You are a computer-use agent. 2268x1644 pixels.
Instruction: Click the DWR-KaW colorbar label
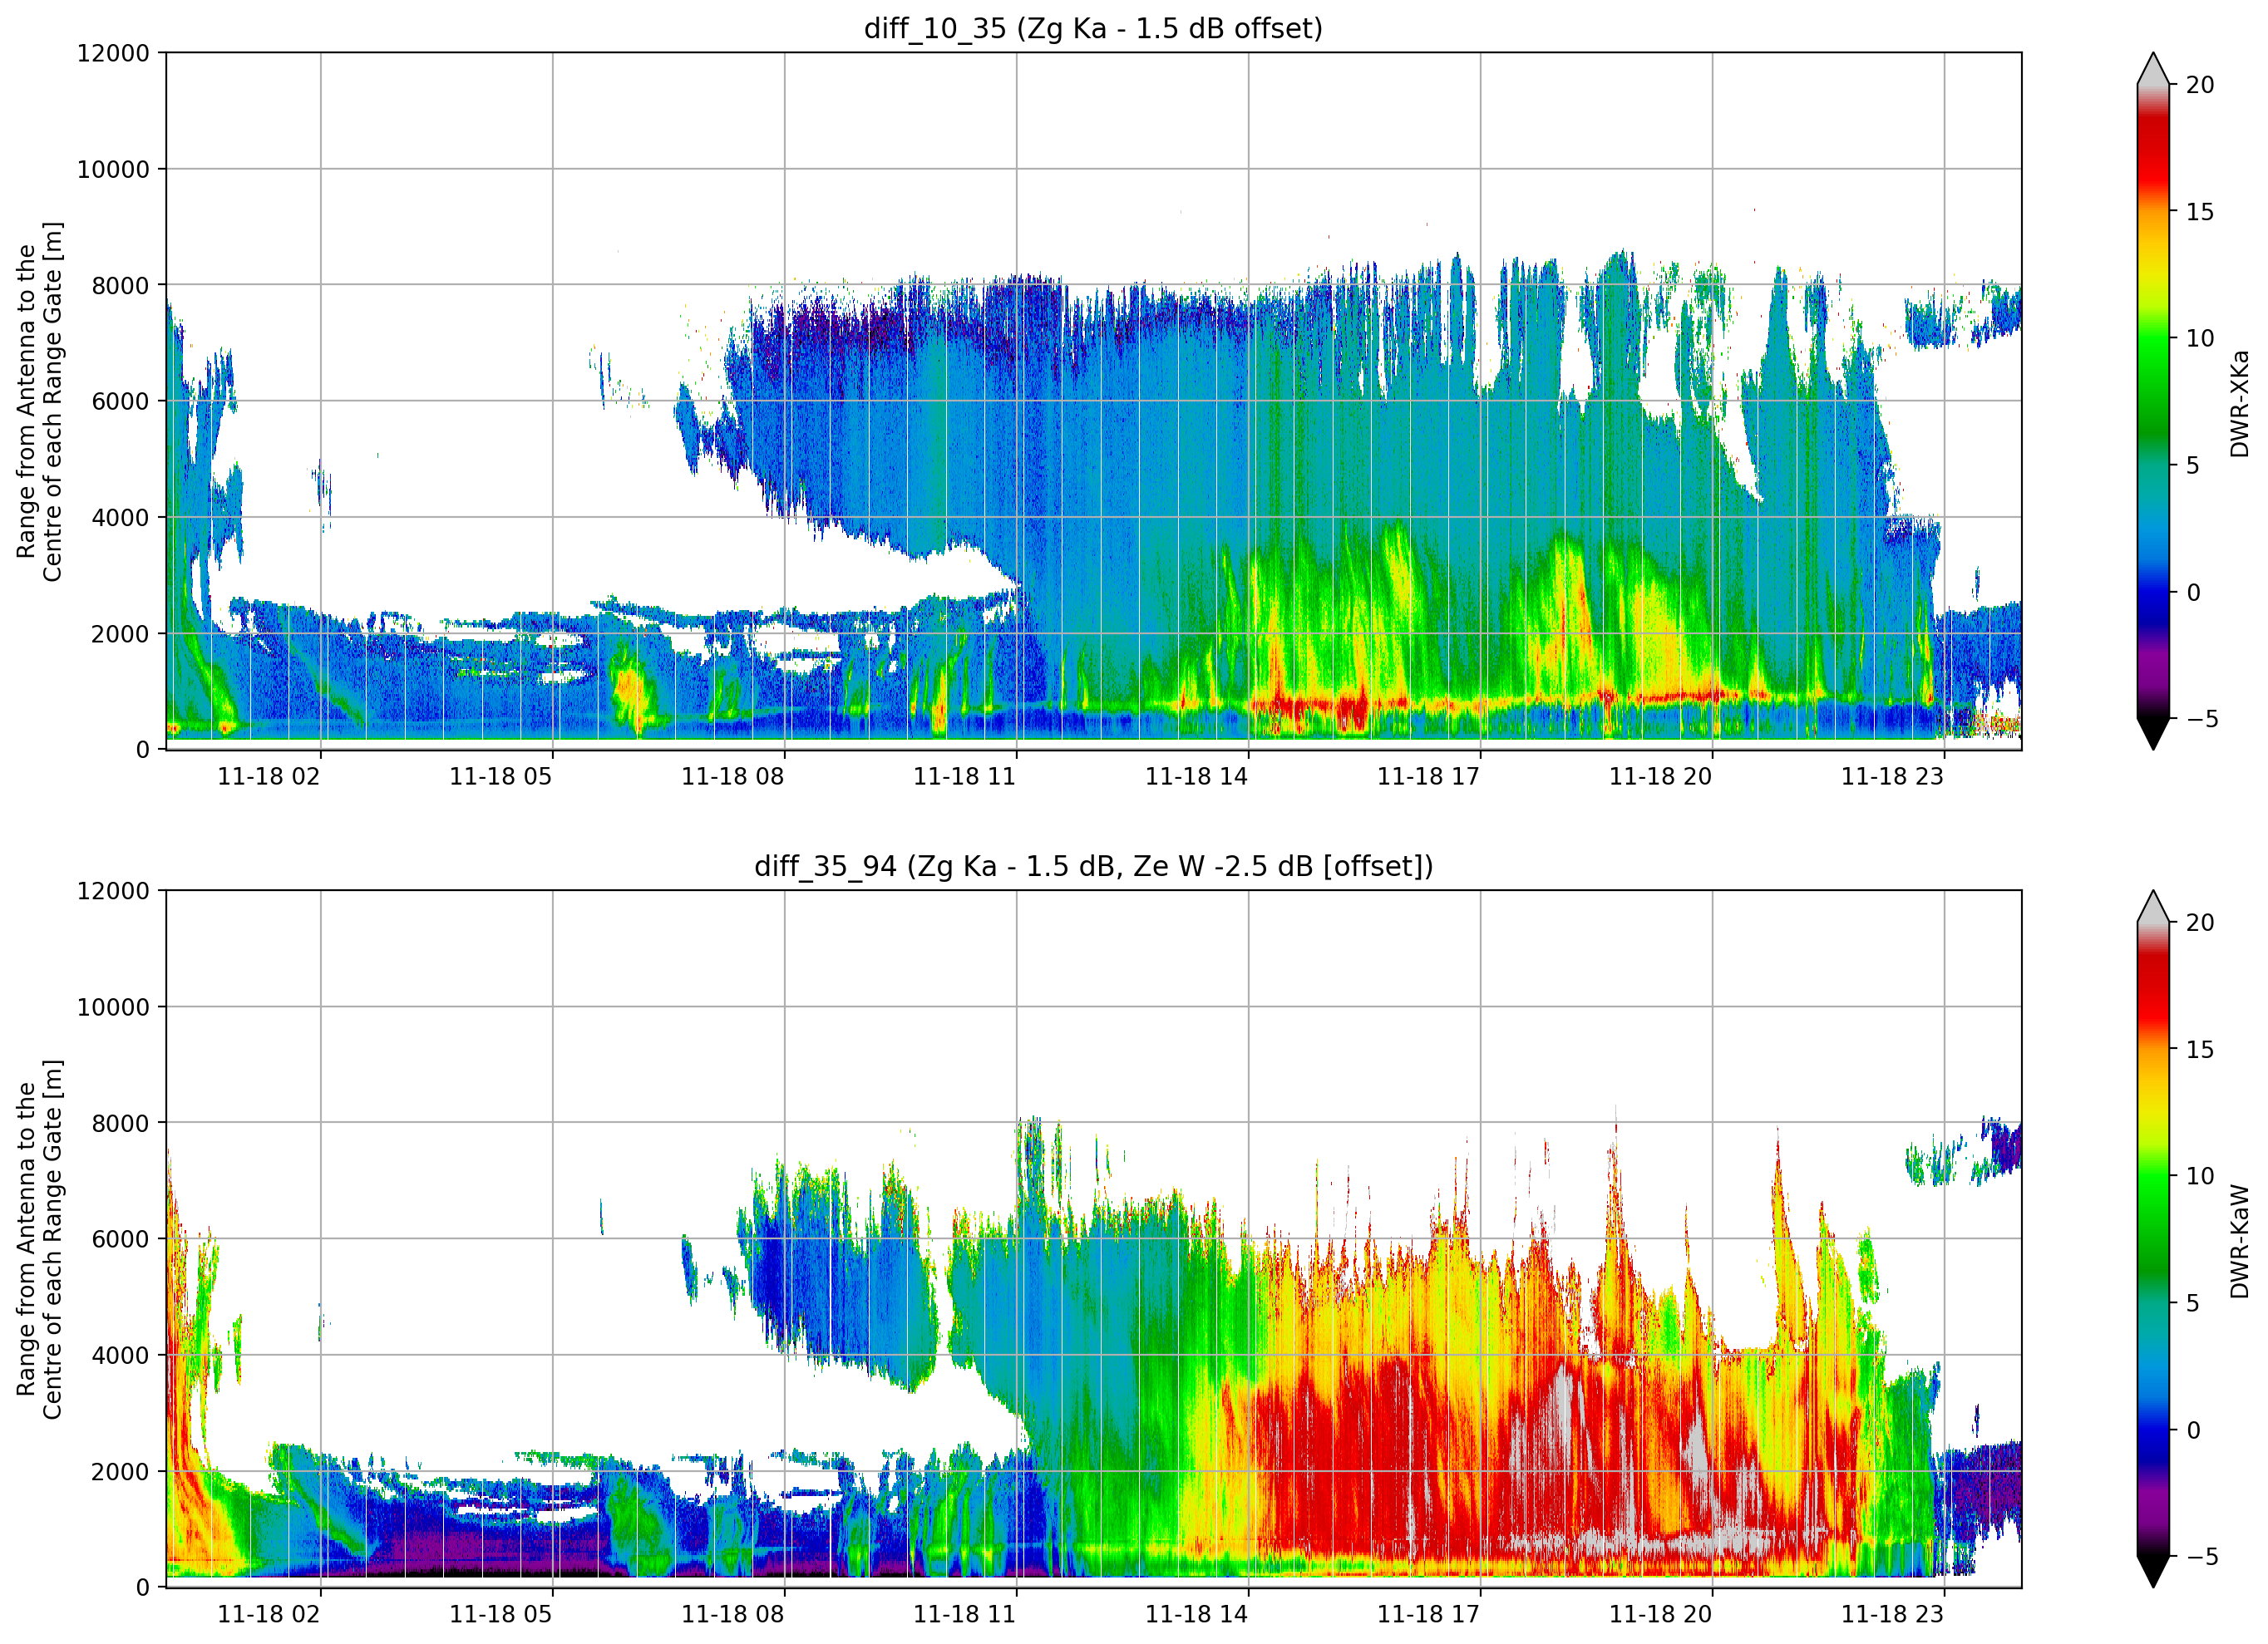pyautogui.click(x=2239, y=1241)
